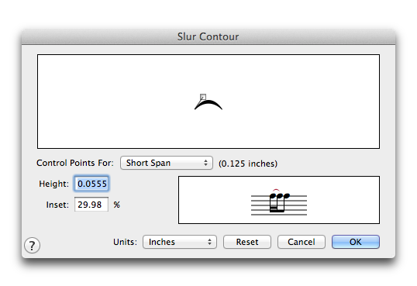
Task: Click the Height label text
Action: coord(53,184)
